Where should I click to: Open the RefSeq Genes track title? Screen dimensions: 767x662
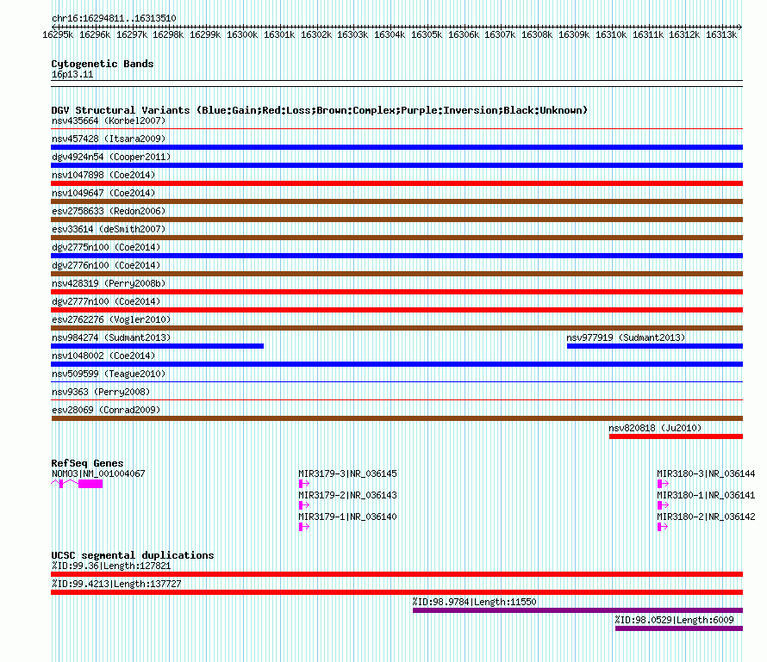pos(87,463)
